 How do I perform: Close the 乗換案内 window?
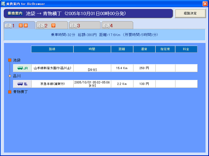click(205, 4)
